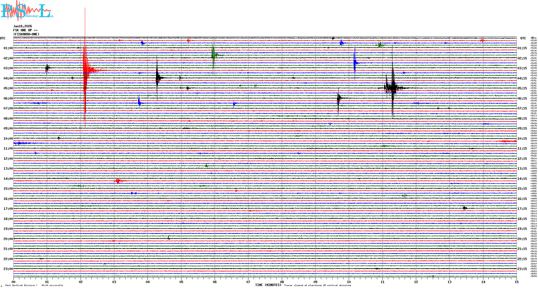Click the right UTC axis header
Viewport: 538px width, 289px height.
(523, 38)
